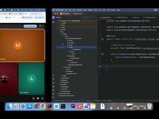Open the File menu
The image size is (159, 119).
pyautogui.click(x=66, y=10)
